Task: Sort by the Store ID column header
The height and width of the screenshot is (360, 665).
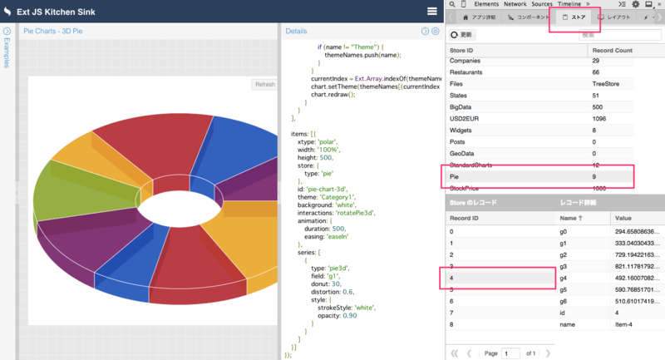Action: [x=516, y=50]
